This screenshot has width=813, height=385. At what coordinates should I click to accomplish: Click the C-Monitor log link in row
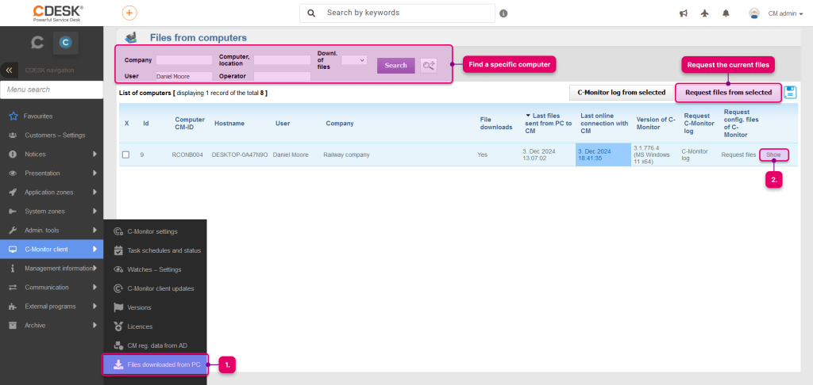(x=694, y=154)
